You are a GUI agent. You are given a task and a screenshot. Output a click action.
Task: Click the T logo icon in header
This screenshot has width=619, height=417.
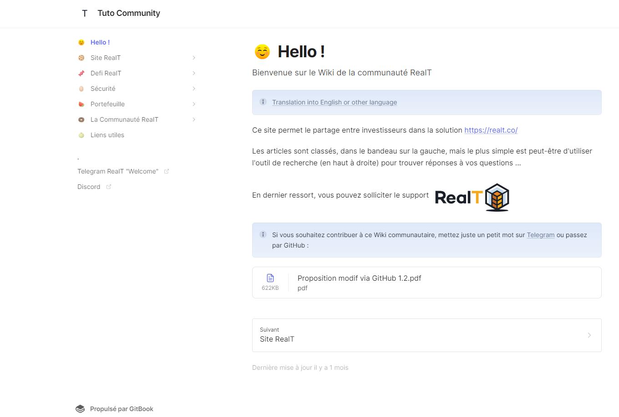click(85, 13)
